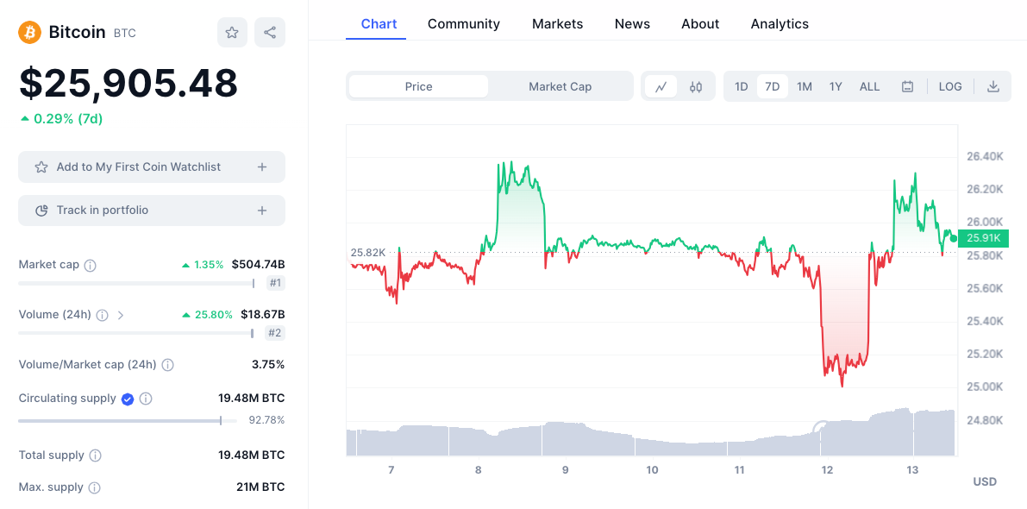This screenshot has height=509, width=1027.
Task: Click the date 10 on the x-axis
Action: pyautogui.click(x=652, y=469)
